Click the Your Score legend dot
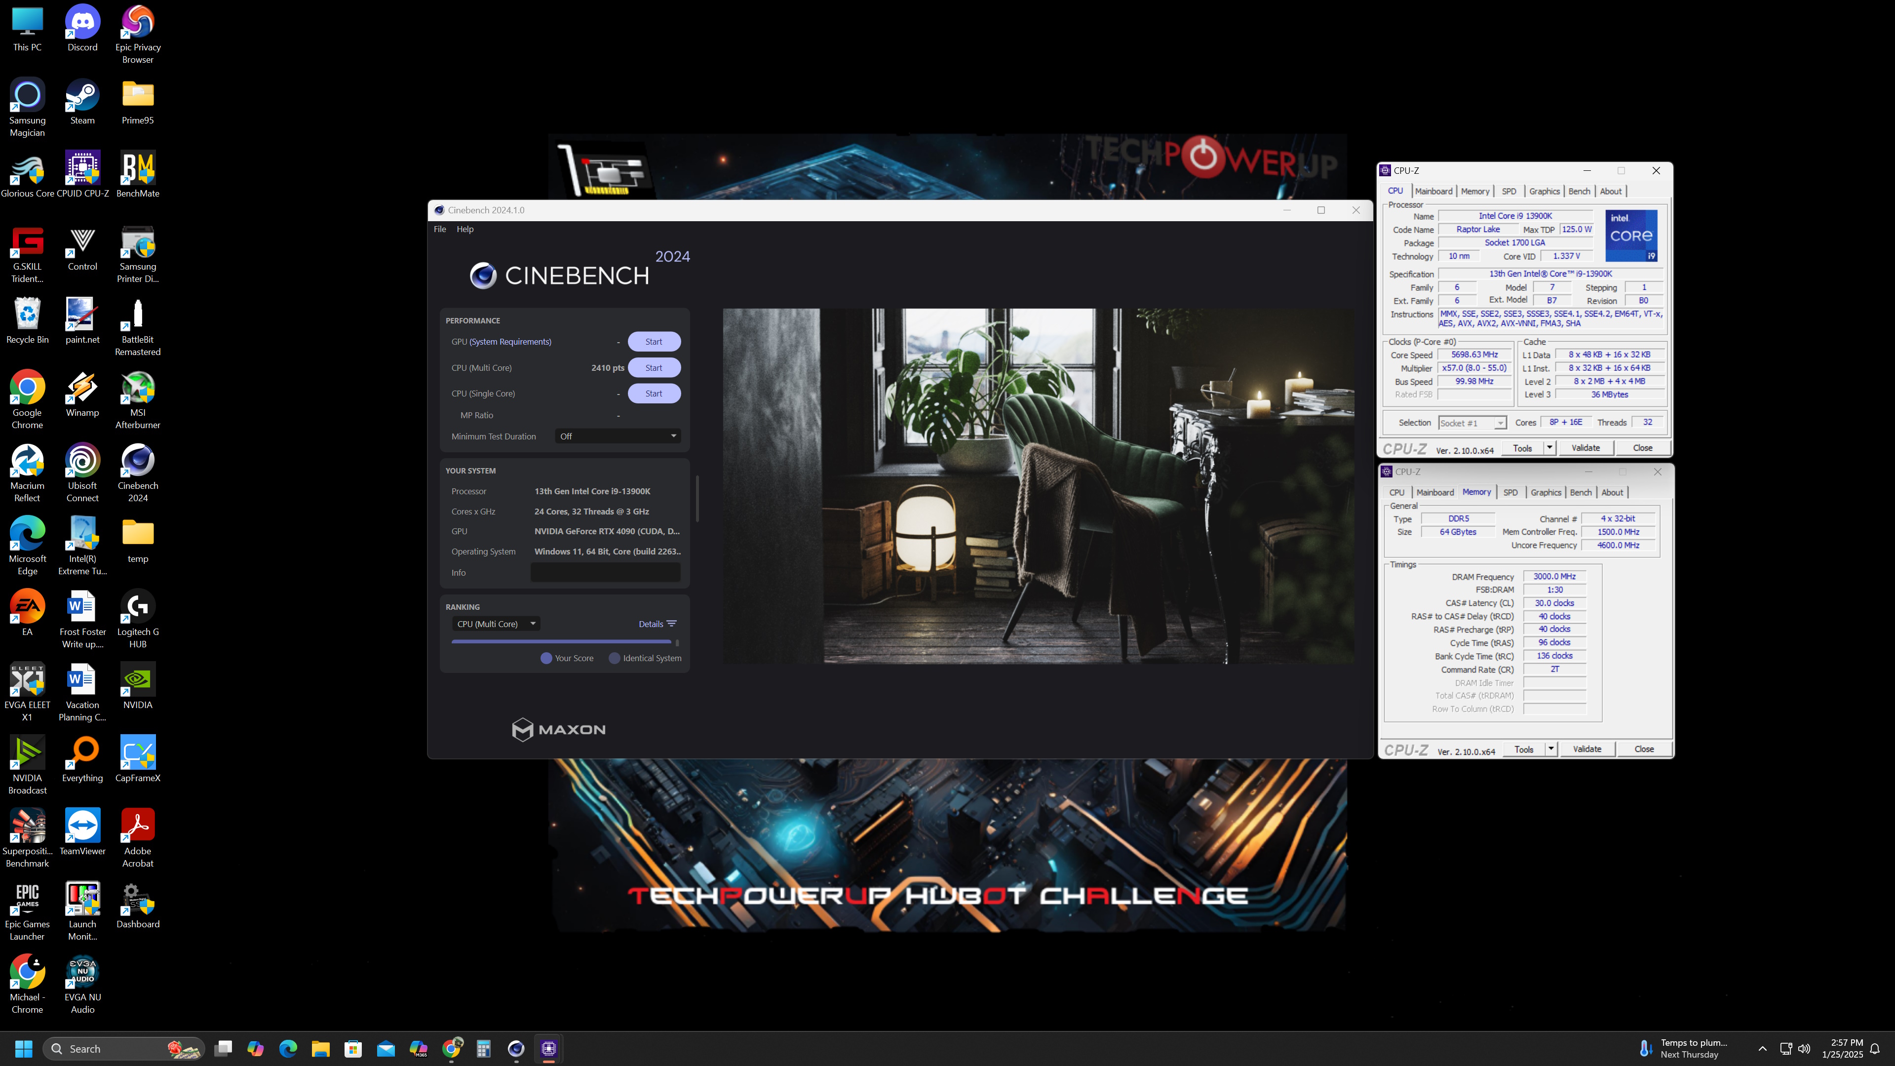The height and width of the screenshot is (1066, 1895). point(546,659)
